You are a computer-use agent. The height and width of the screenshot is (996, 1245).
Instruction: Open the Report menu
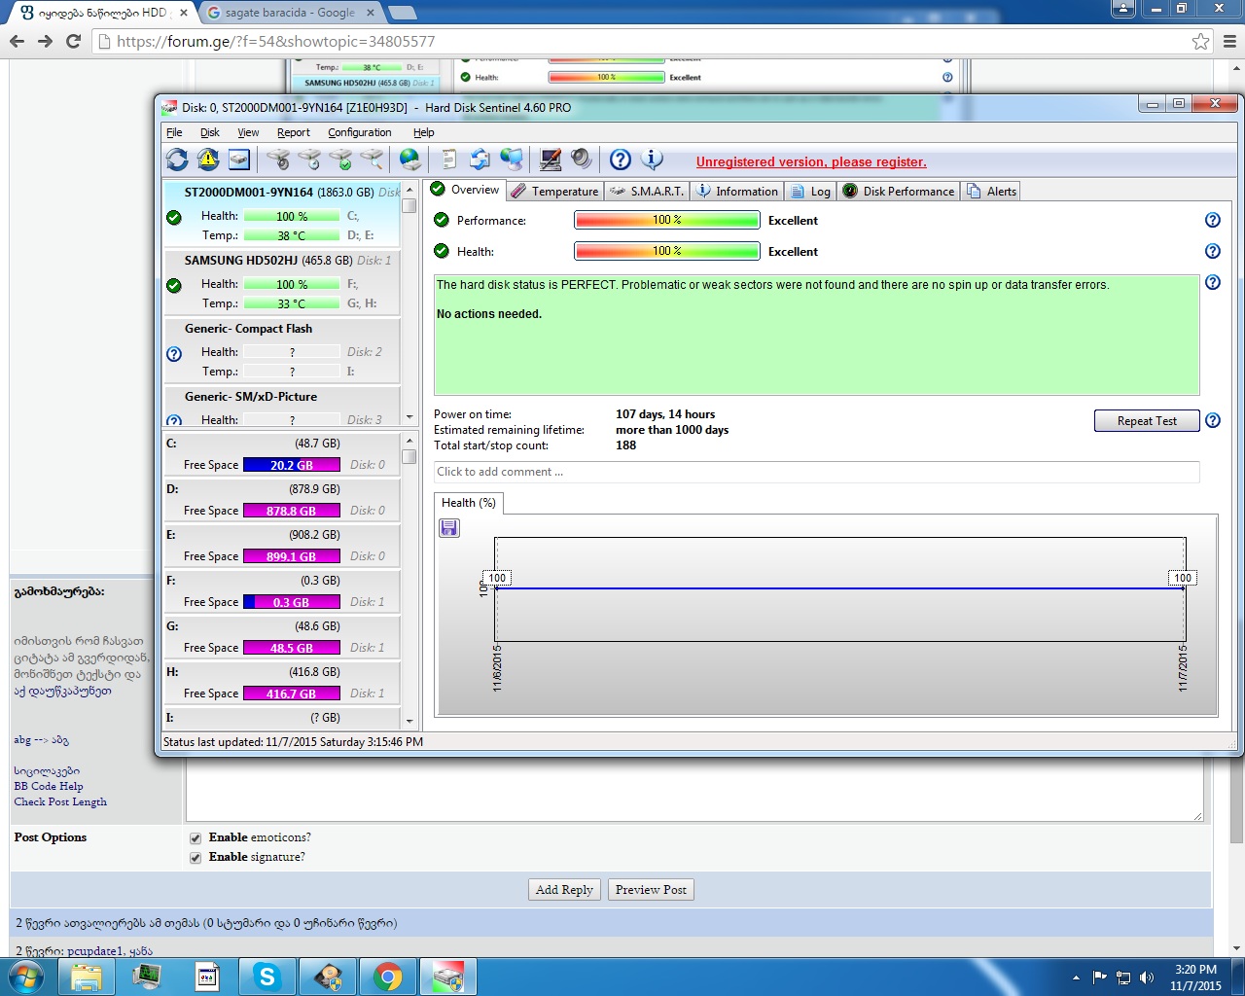[293, 132]
